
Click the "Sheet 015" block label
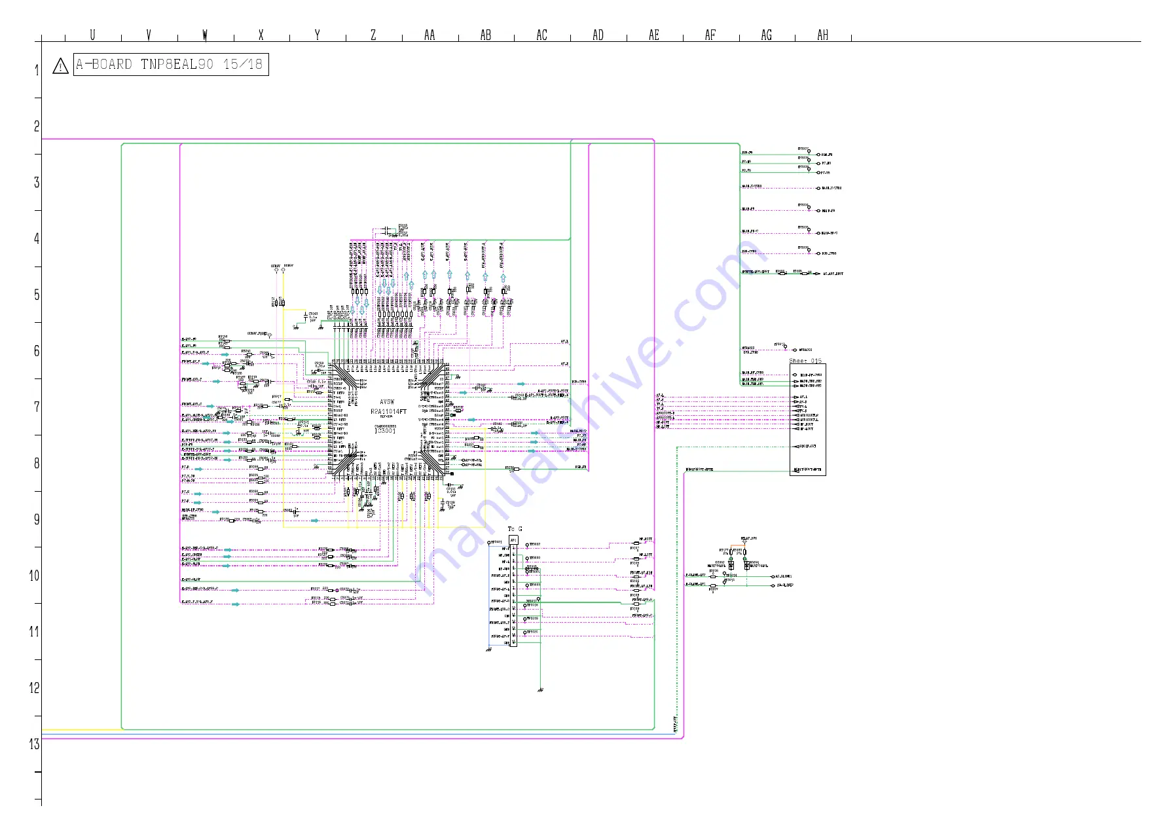click(x=805, y=361)
